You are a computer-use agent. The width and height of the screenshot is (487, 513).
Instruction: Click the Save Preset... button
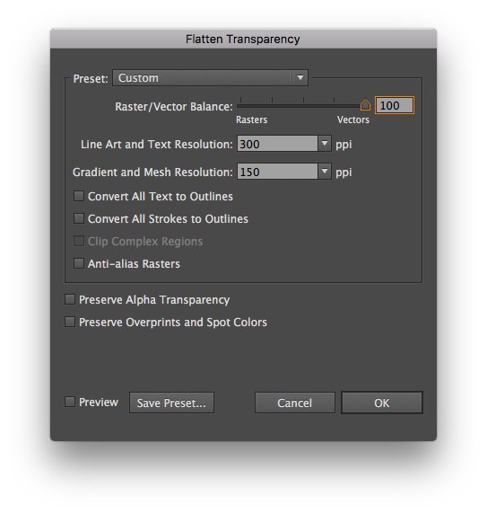[x=171, y=402]
